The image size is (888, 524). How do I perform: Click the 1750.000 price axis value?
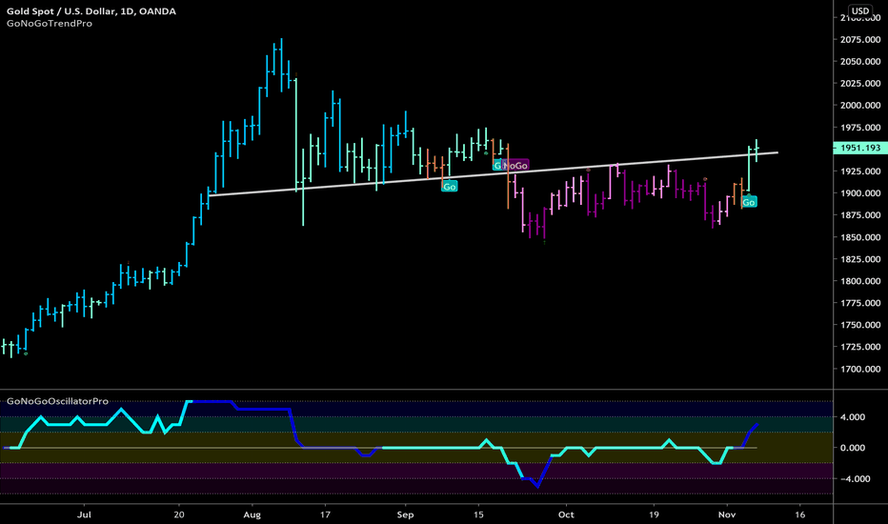tap(860, 325)
